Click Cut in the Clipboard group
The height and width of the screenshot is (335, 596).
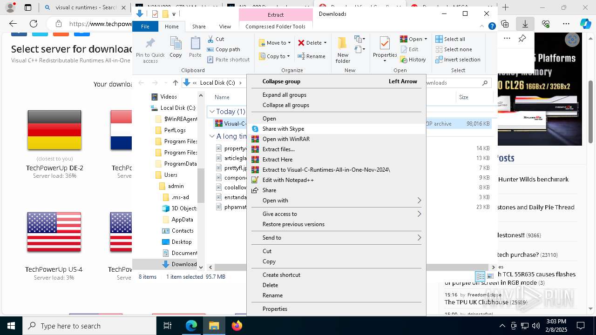(216, 39)
